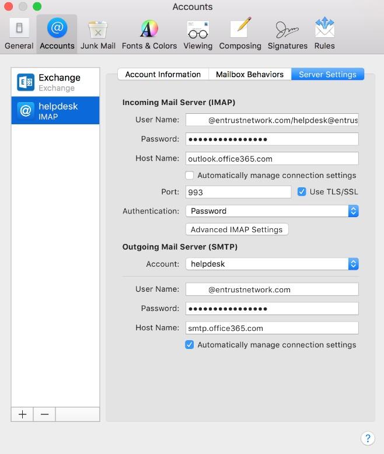Select the helpdesk IMAP account
The image size is (384, 454).
(x=55, y=111)
